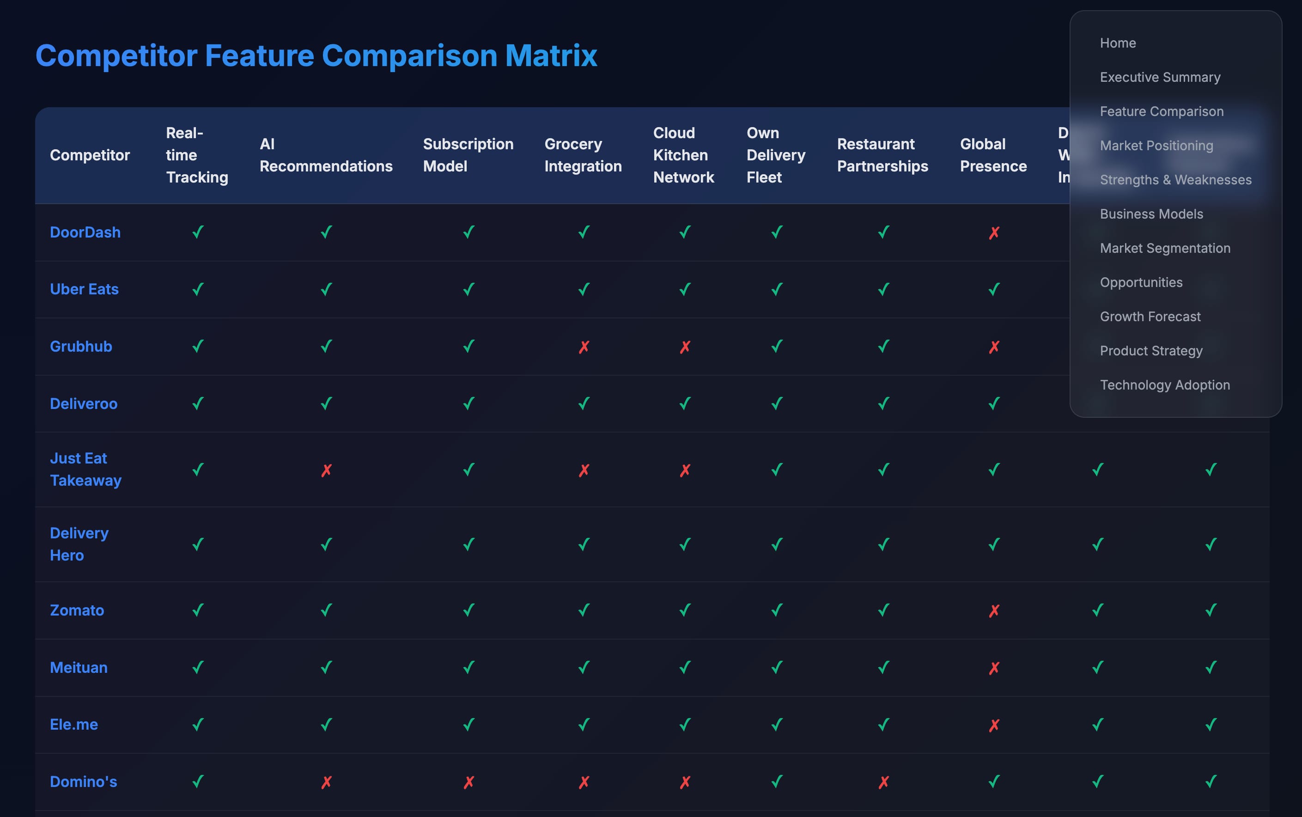Open Product Strategy section
The image size is (1302, 817).
pos(1151,351)
